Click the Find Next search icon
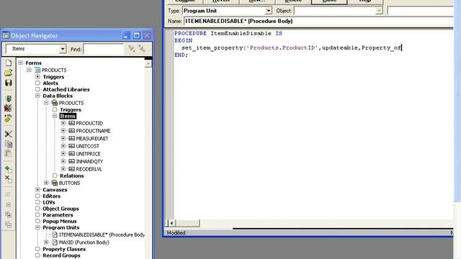The height and width of the screenshot is (259, 461). tap(131, 49)
